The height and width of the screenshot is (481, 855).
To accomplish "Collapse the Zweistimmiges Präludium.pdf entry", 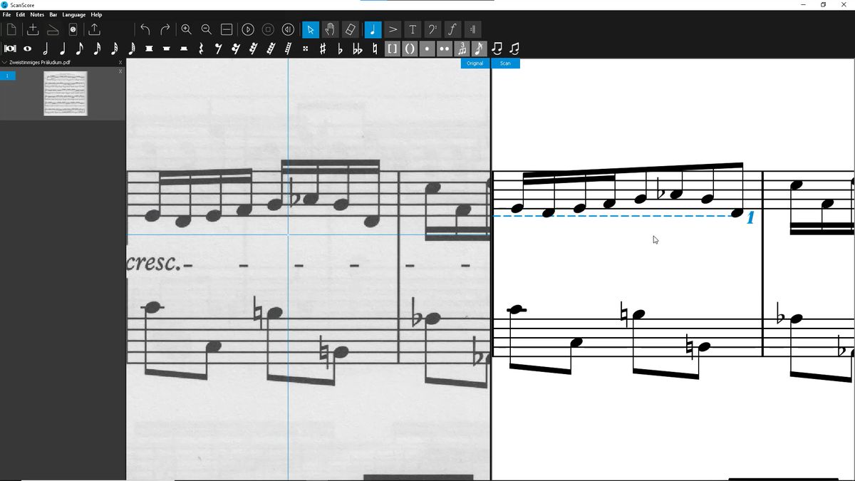I will point(4,62).
